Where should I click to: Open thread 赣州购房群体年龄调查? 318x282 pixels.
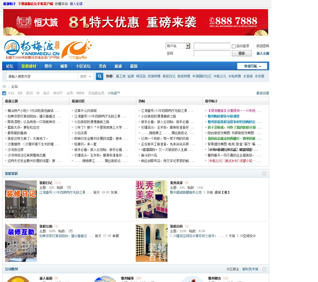[224, 116]
